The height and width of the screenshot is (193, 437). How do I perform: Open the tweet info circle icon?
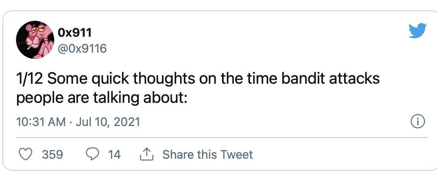click(x=417, y=121)
